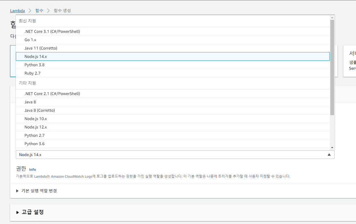356x224 pixels.
Task: Expand 기본 실행 역할 변경 section
Action: pos(36,191)
